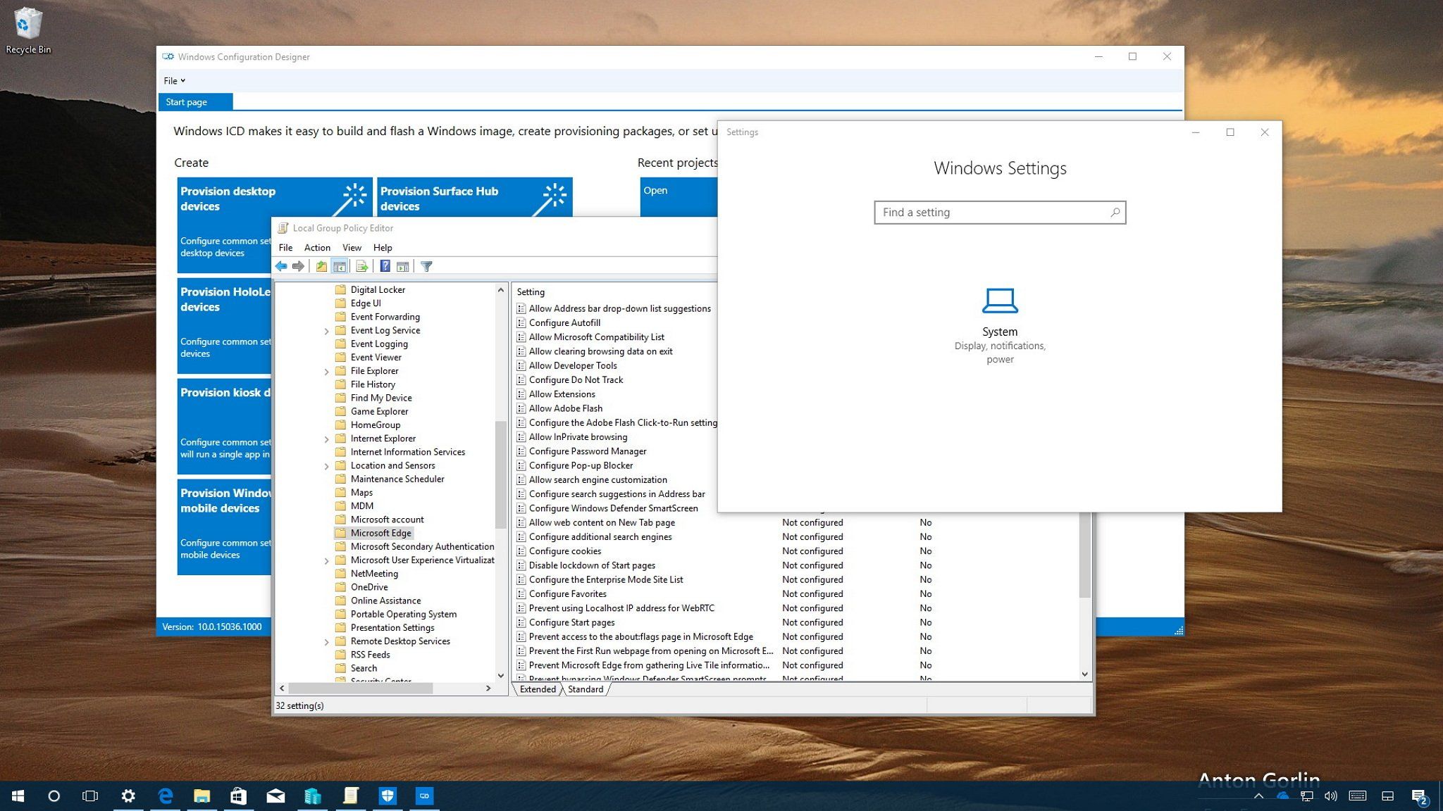1443x811 pixels.
Task: Open the System category in Windows Settings
Action: 1000,325
